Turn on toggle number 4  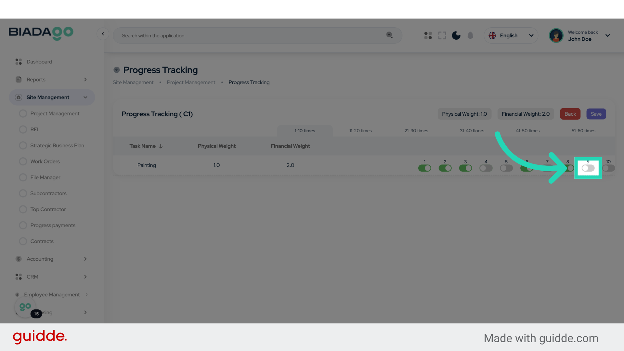(486, 168)
